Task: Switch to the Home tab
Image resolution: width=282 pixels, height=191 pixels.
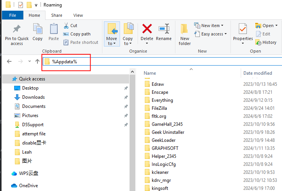Action: click(x=34, y=15)
